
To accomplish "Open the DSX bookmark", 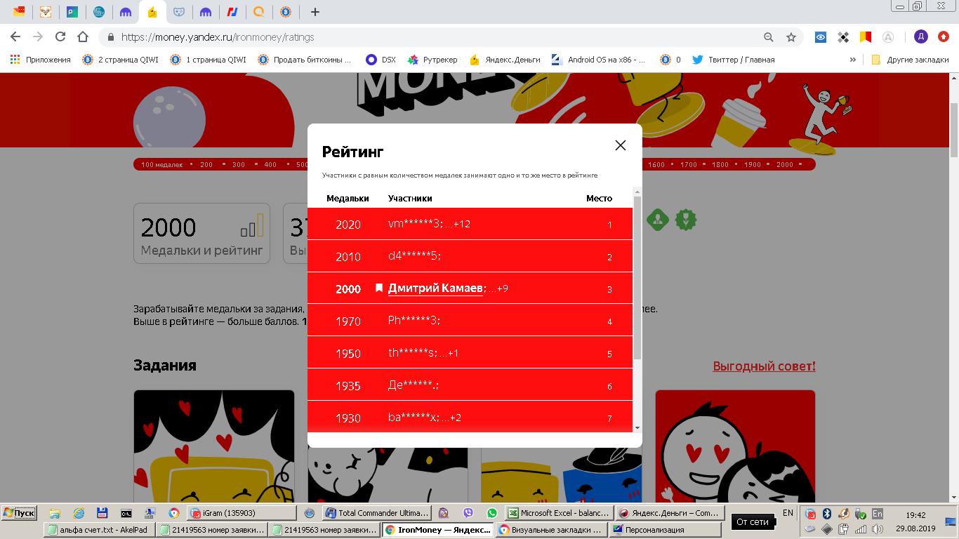I will [381, 60].
